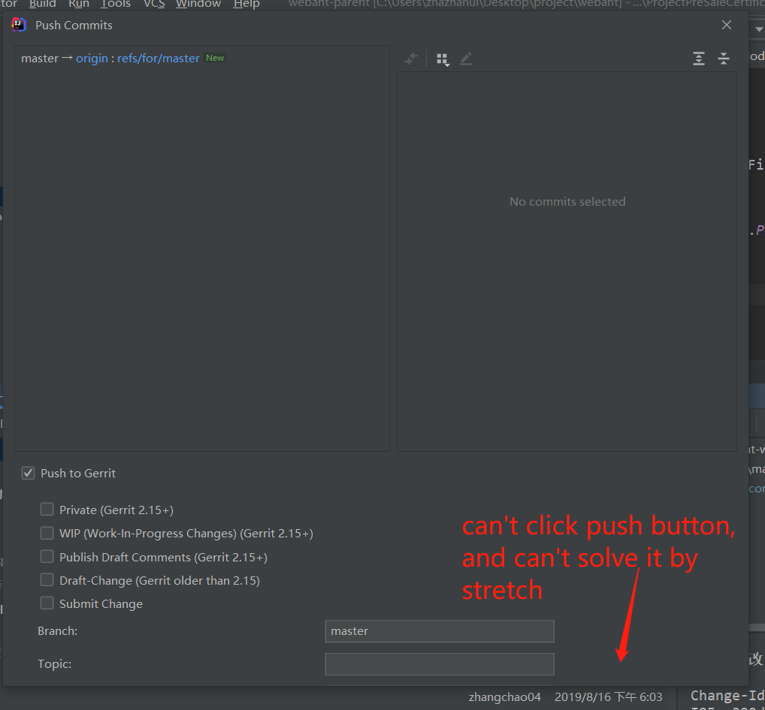This screenshot has width=765, height=710.
Task: Click the edit source pencil icon
Action: click(x=466, y=59)
